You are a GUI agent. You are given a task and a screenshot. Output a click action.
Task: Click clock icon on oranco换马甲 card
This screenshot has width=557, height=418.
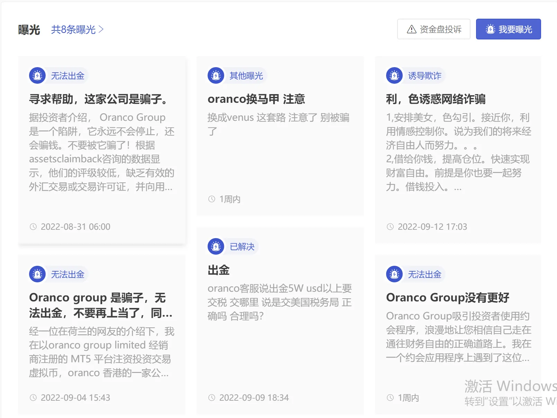tap(212, 199)
